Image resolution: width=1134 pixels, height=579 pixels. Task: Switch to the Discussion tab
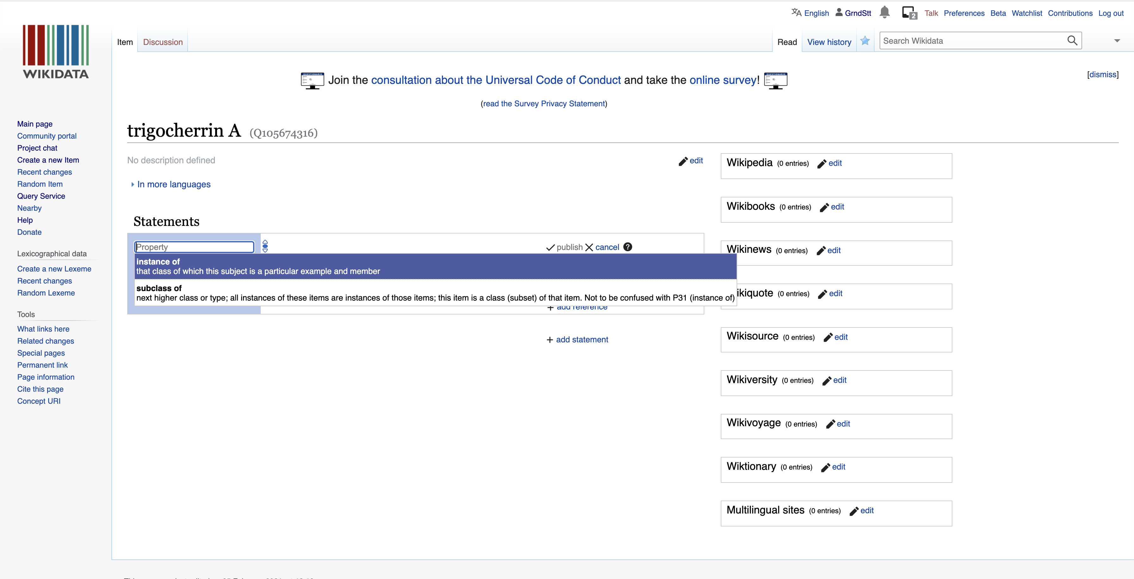163,42
